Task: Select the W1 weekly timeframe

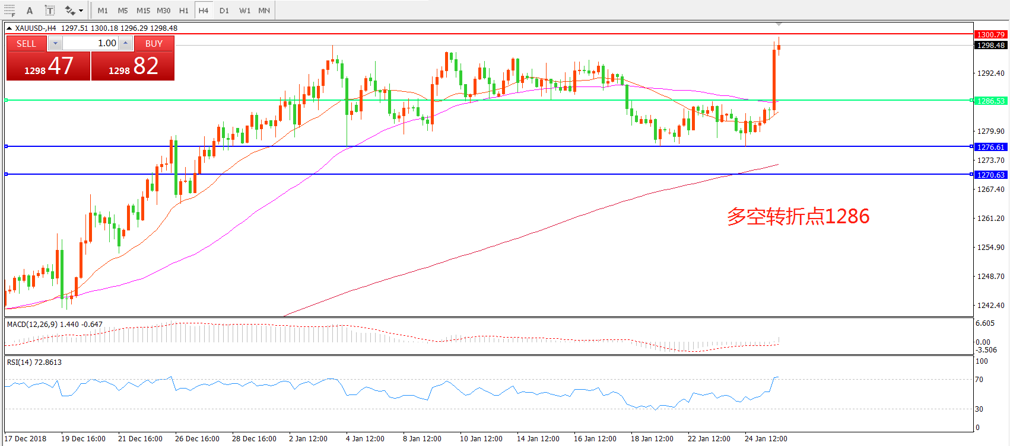Action: click(x=244, y=11)
